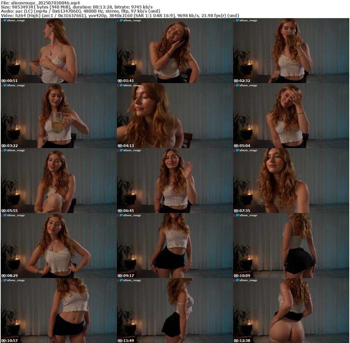Select the thumbnail marked 00:02:32
The width and height of the screenshot is (350, 343).
(291, 51)
